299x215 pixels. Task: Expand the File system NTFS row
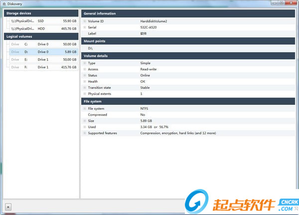tap(85, 108)
